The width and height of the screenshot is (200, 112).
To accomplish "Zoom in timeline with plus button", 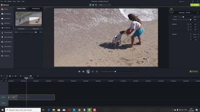I will 37,76.
